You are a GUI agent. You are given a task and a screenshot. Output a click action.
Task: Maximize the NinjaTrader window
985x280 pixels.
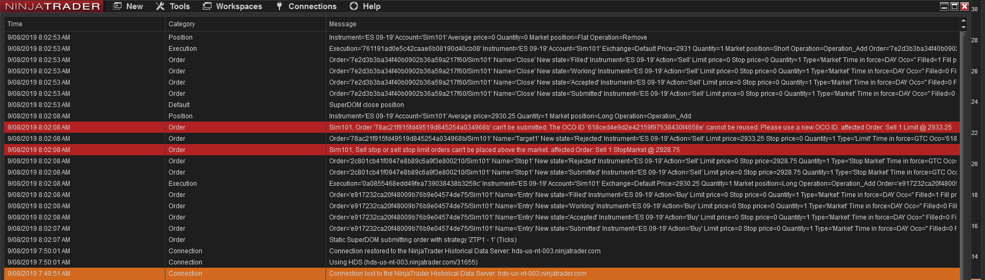(954, 6)
